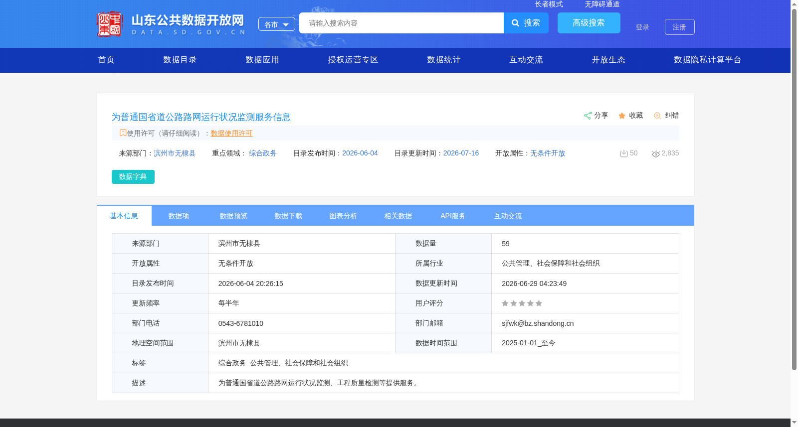Click the catalog publish date 2026-06-04 in header
The width and height of the screenshot is (798, 427).
[x=360, y=153]
